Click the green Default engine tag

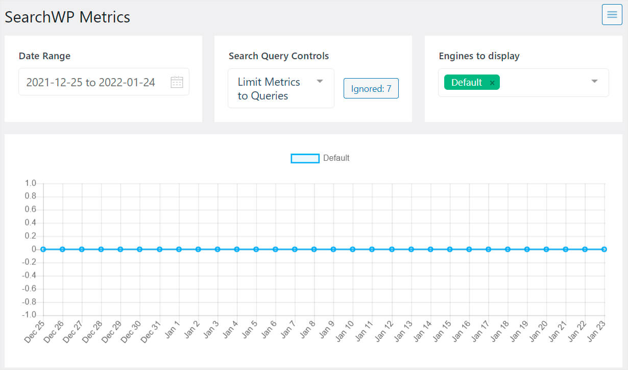point(466,82)
